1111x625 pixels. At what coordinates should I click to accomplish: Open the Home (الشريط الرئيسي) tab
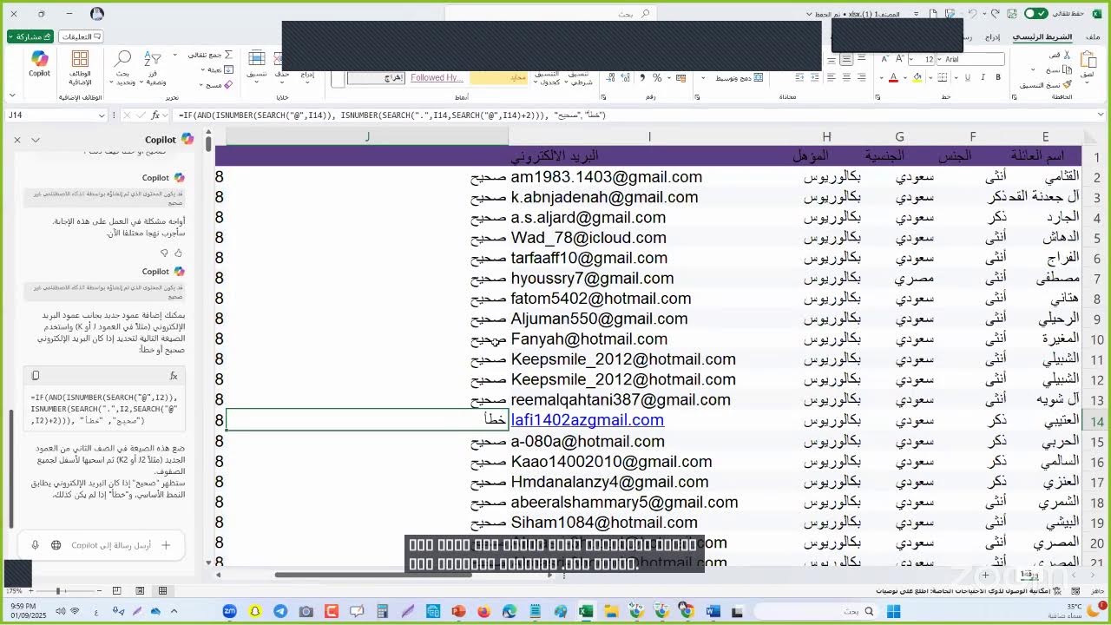(1042, 36)
